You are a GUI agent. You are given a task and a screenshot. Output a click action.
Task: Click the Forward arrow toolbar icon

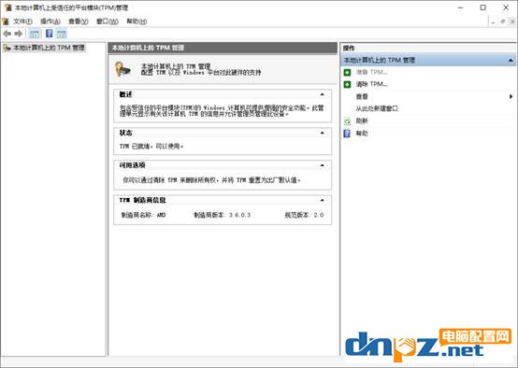(x=19, y=34)
